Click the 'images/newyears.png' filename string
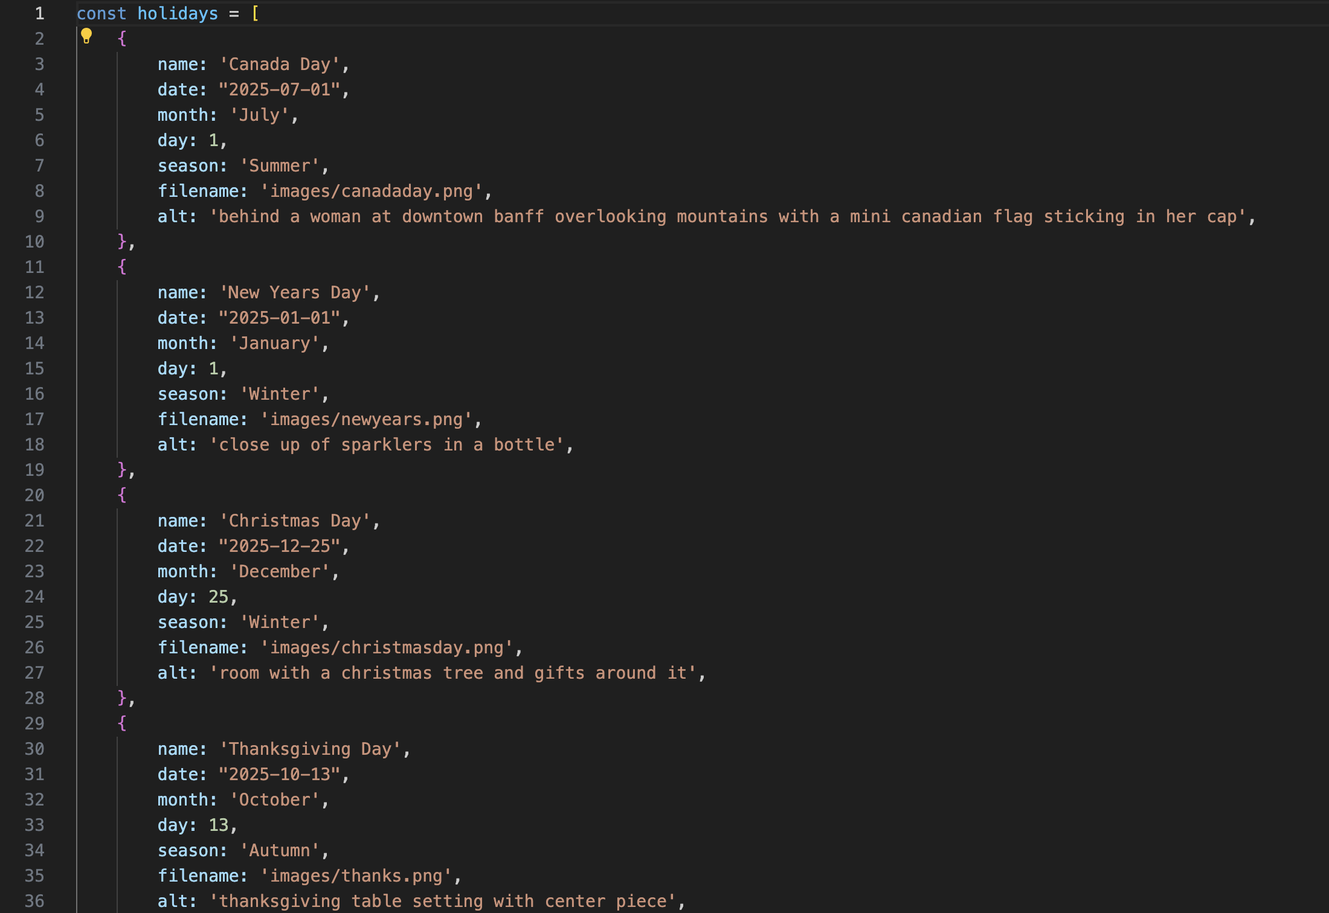This screenshot has width=1329, height=913. pyautogui.click(x=367, y=419)
